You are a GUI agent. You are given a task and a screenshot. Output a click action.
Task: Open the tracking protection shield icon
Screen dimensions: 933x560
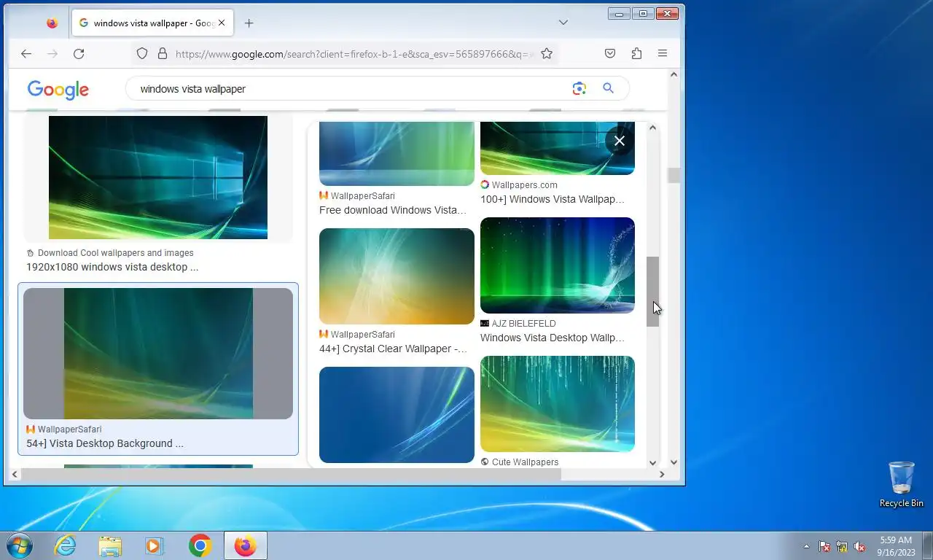[x=142, y=53]
